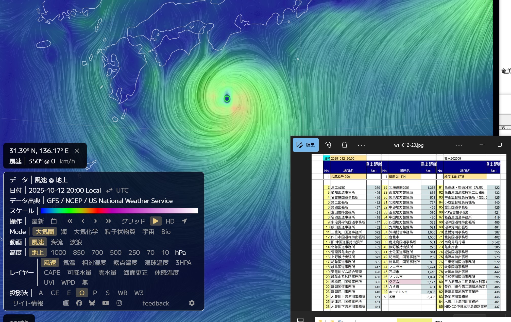Select the 850 hPa height level

click(x=79, y=252)
